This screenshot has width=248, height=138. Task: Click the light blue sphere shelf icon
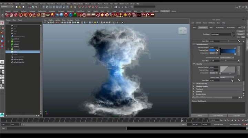click(x=61, y=15)
